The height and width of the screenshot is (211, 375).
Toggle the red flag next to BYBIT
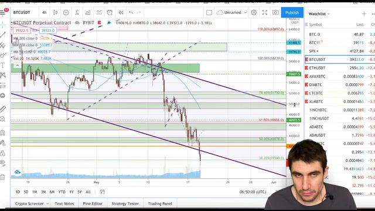99,23
